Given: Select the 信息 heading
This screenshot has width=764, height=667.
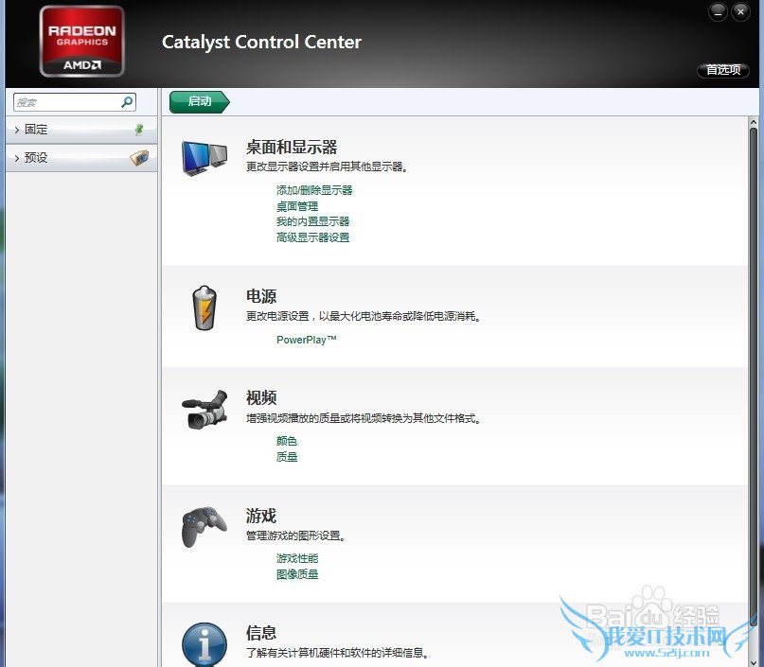Looking at the screenshot, I should click(x=261, y=632).
